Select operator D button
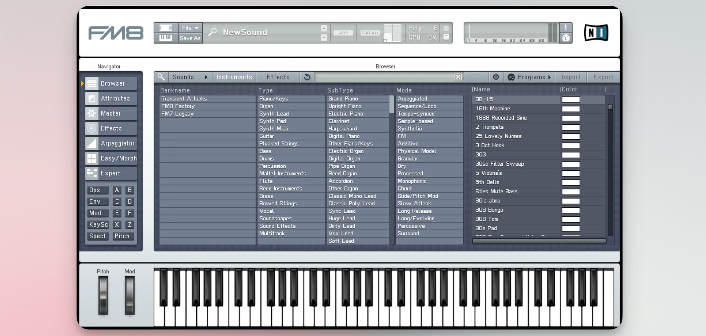The image size is (706, 336). (x=130, y=202)
